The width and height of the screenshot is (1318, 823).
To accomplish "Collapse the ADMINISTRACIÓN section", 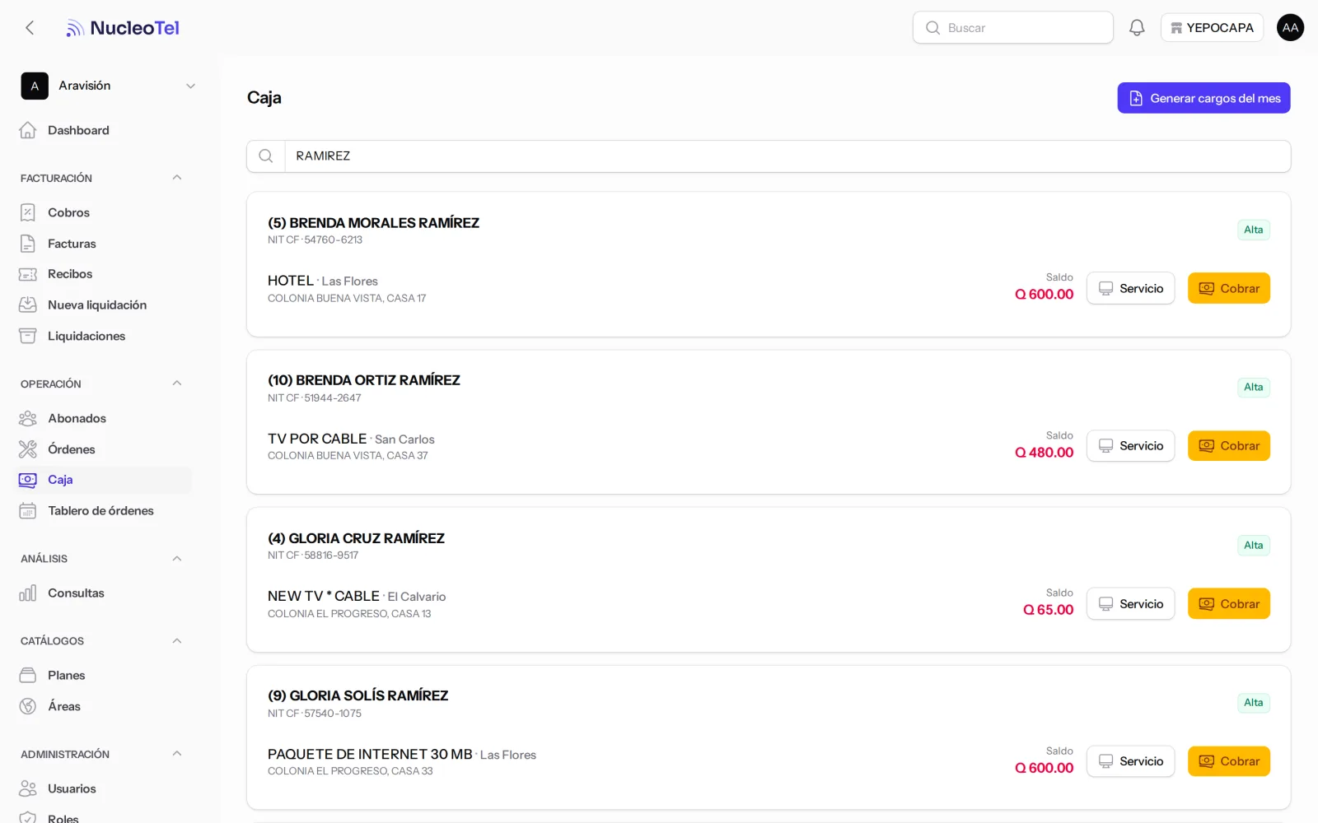I will click(x=177, y=754).
